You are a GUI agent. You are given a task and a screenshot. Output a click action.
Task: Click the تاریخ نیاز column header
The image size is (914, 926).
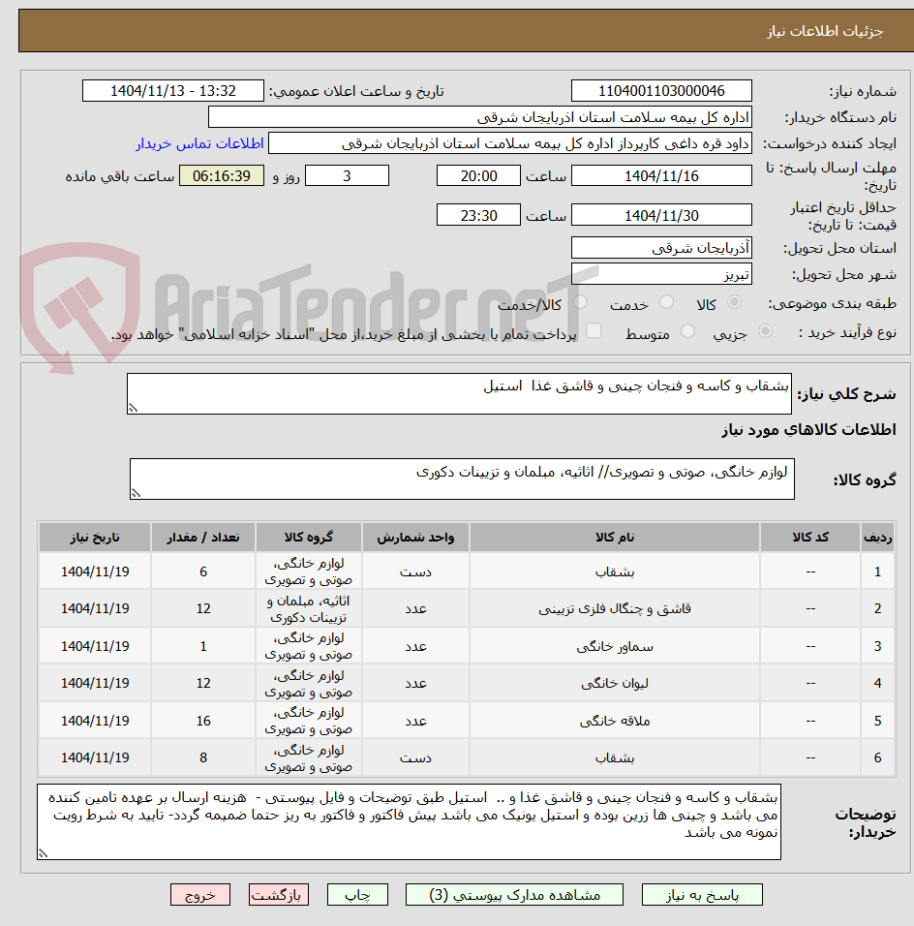[x=95, y=538]
